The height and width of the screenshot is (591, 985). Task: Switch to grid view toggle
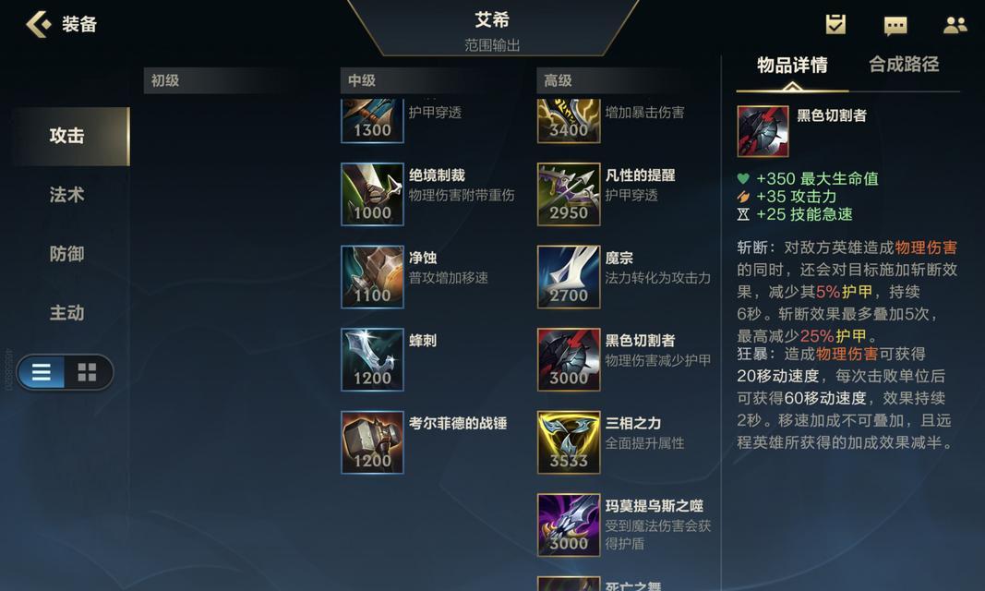tap(88, 372)
